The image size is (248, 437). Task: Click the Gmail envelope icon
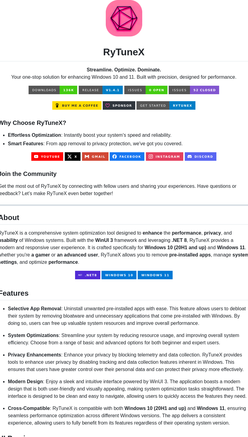87,157
